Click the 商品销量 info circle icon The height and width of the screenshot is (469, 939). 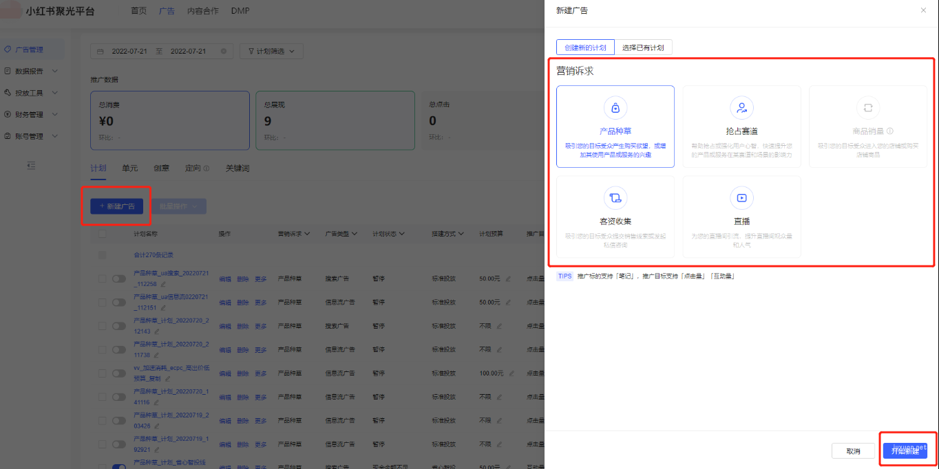click(890, 131)
